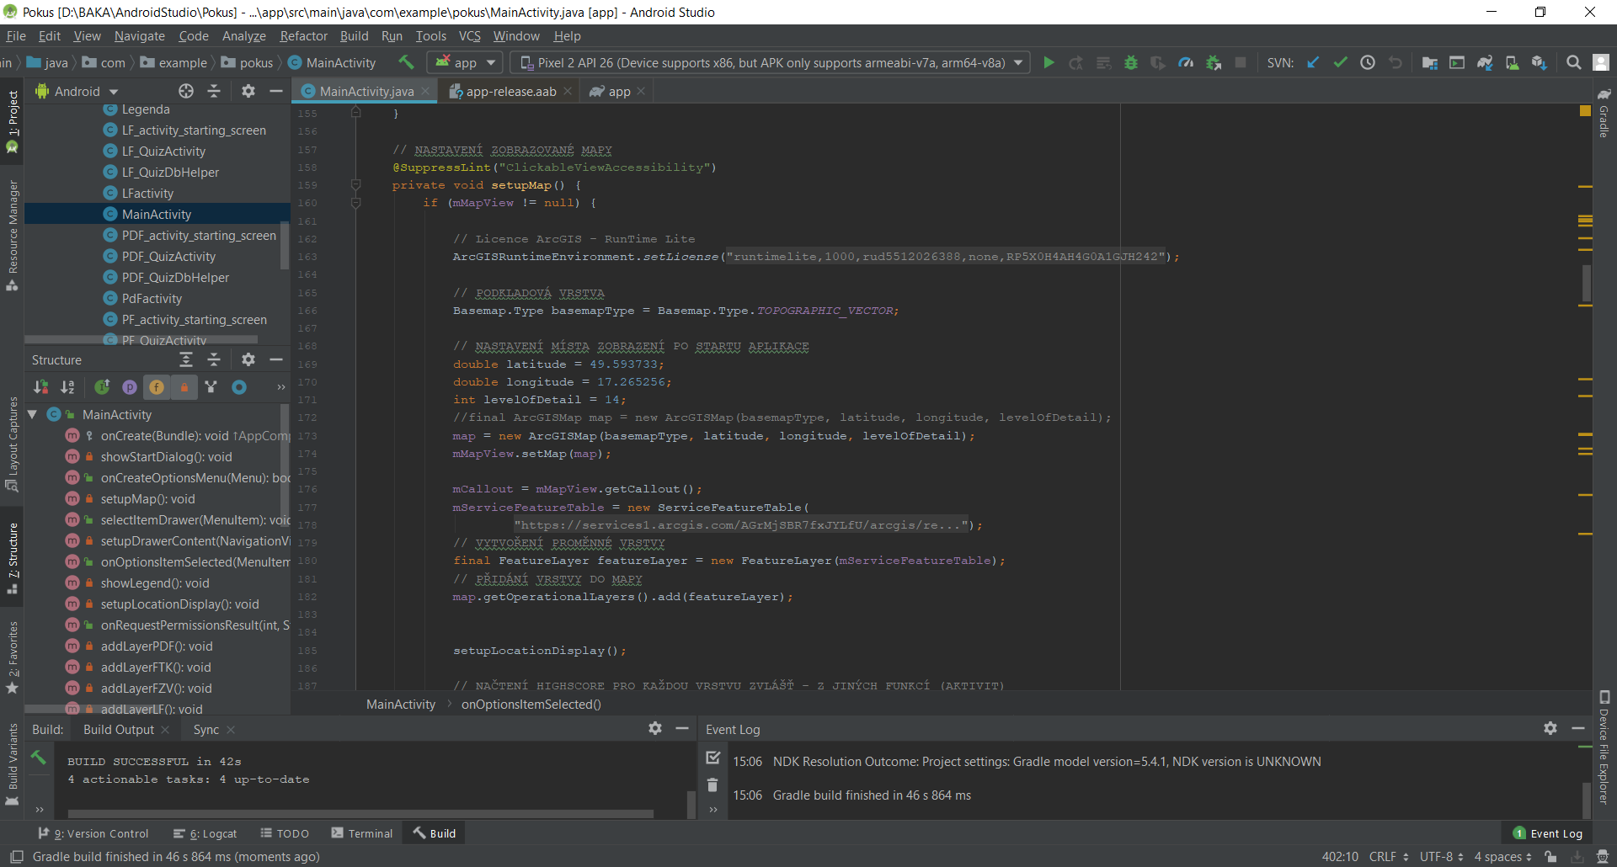Open AVD Manager device icon
Screen dimensions: 1617x867
pos(1512,63)
